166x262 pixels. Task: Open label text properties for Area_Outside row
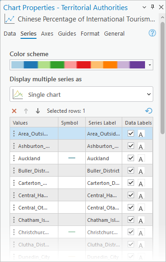pos(141,133)
